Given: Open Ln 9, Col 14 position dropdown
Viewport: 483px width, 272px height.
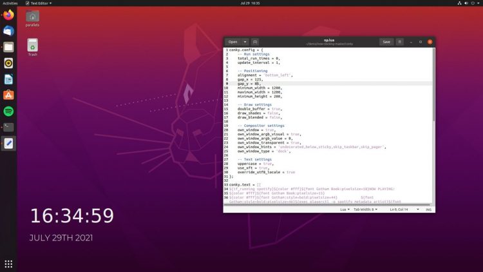Looking at the screenshot, I should [404, 209].
